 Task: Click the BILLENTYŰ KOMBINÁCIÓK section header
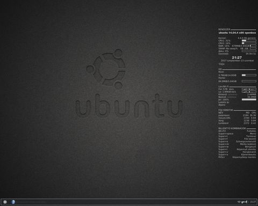click(x=232, y=128)
